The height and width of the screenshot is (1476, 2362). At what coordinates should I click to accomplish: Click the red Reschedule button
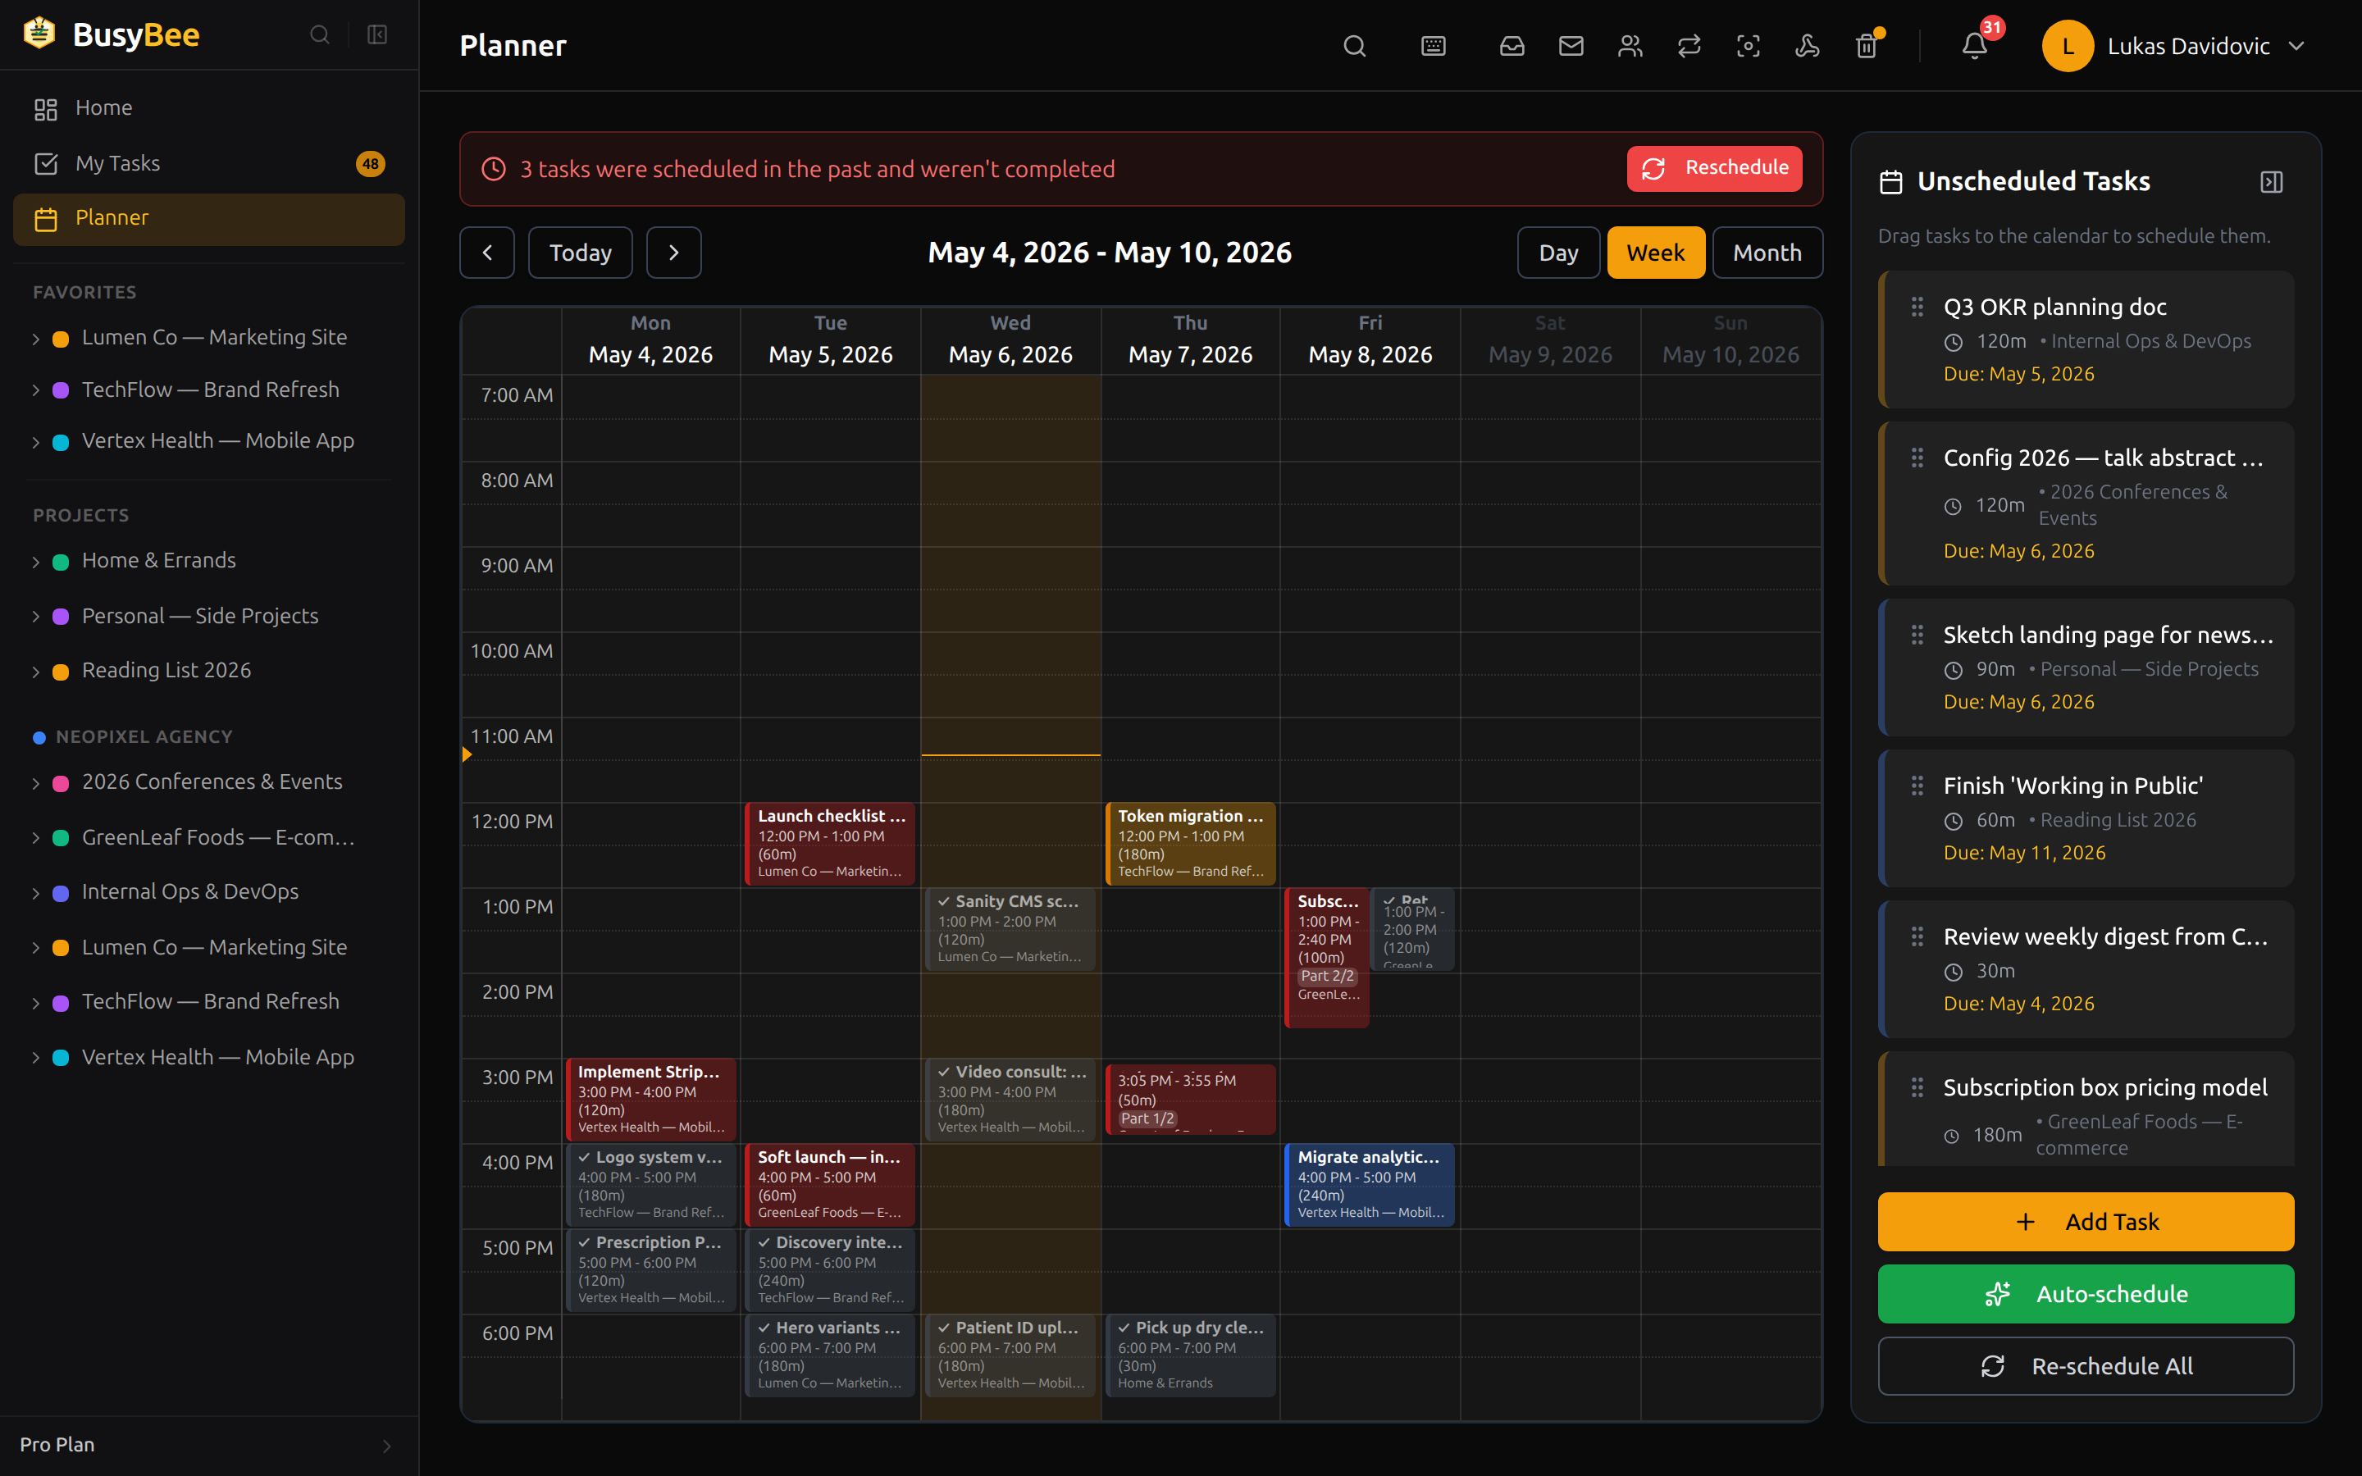tap(1714, 168)
